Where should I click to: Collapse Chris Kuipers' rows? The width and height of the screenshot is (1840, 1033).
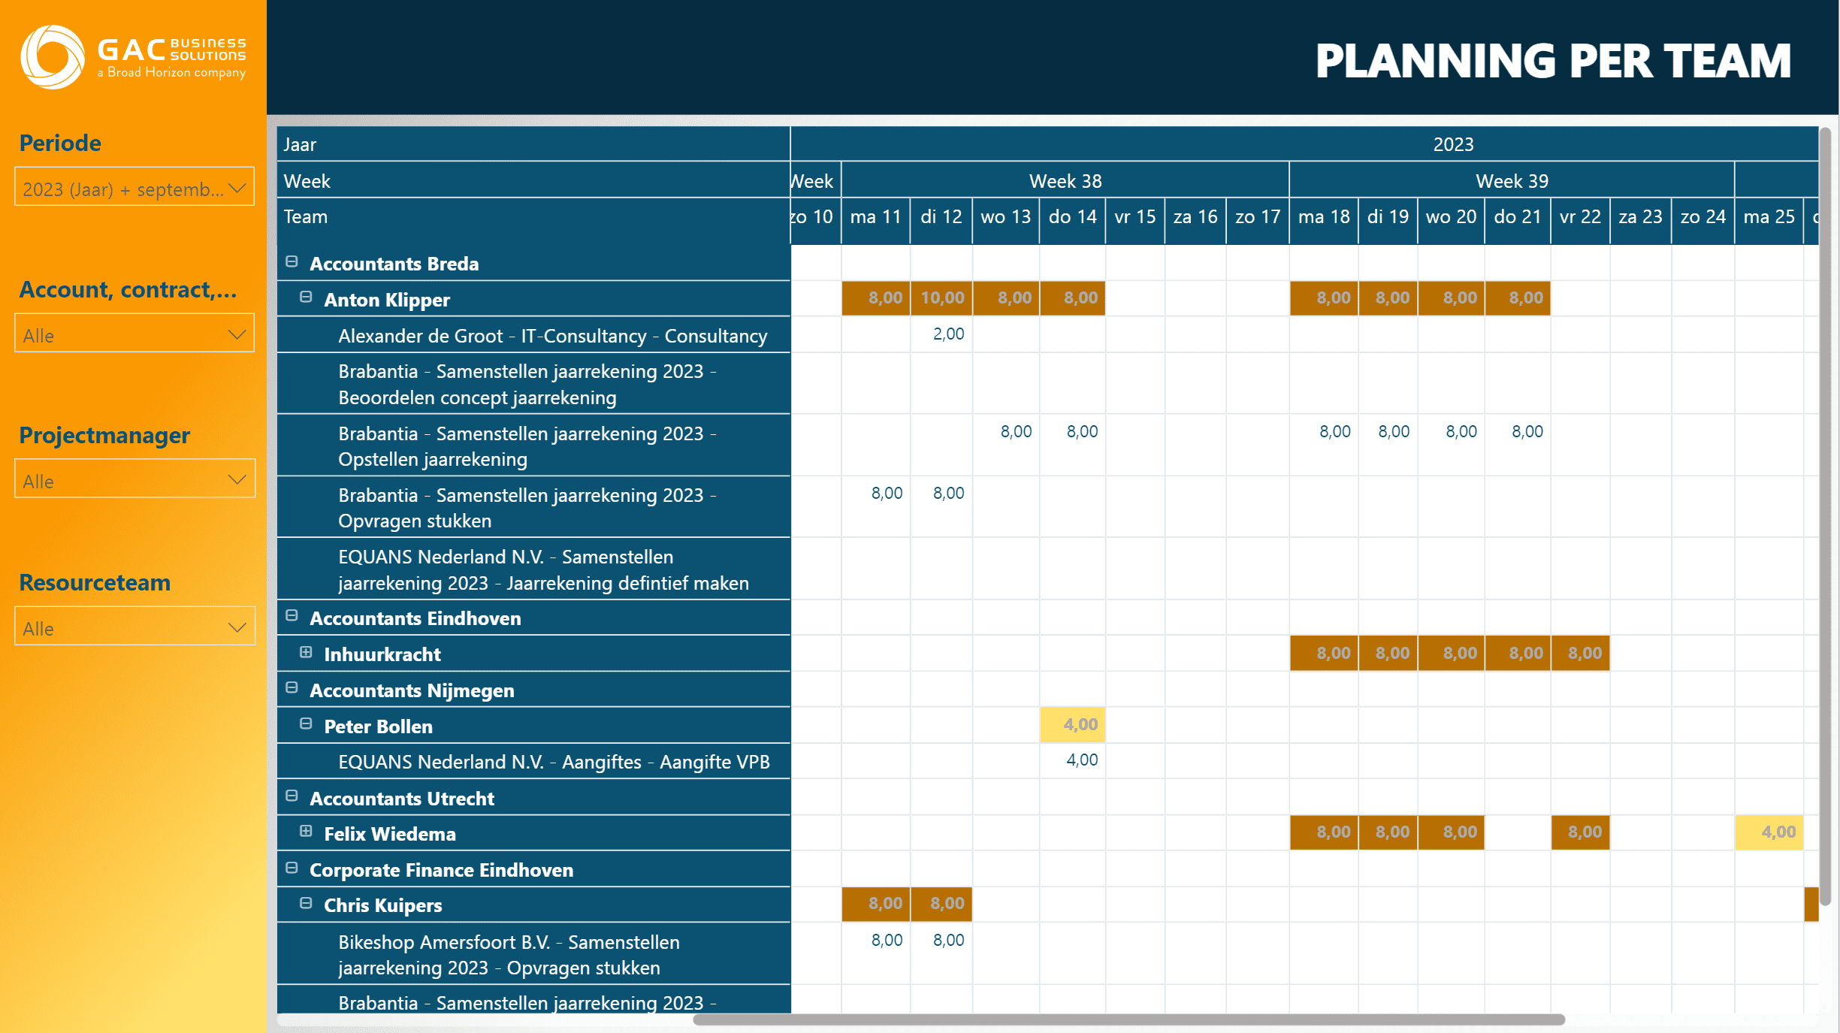(x=306, y=904)
